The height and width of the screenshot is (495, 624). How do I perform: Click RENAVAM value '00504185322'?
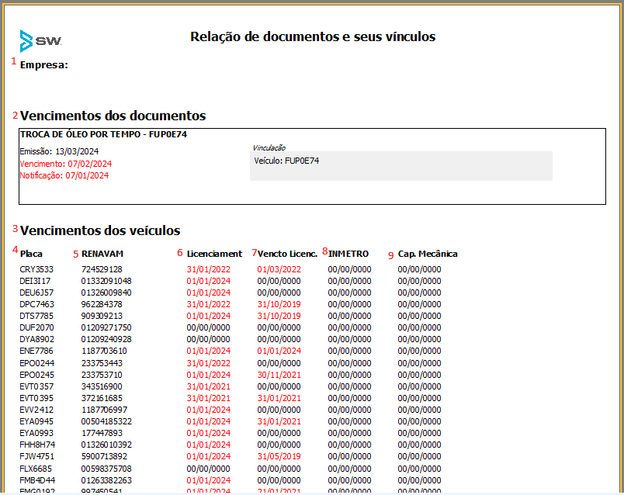coord(106,421)
